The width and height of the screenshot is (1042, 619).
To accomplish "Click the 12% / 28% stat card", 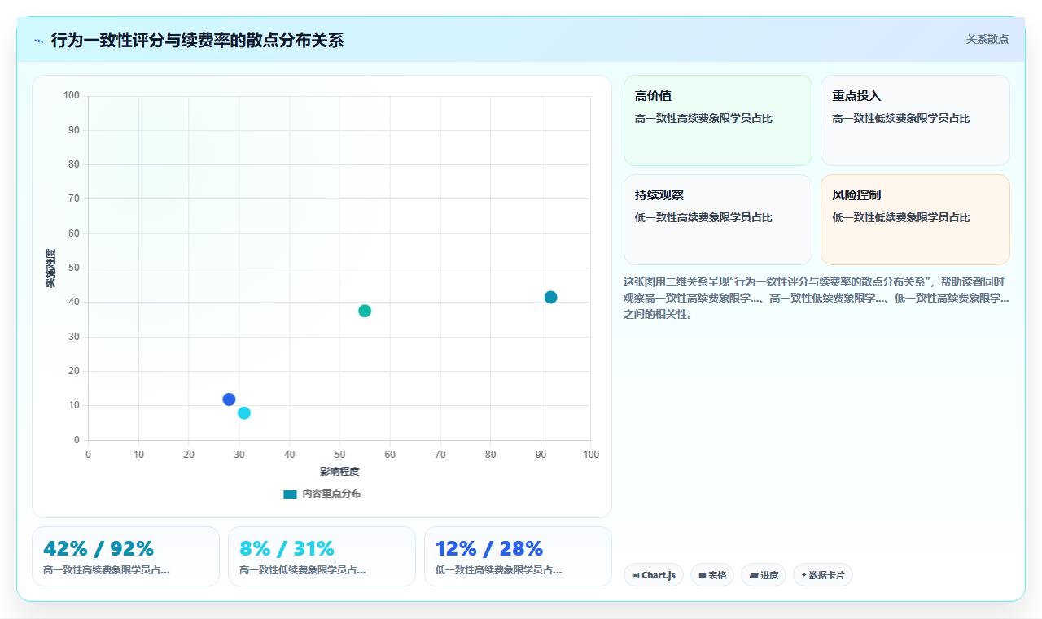I will click(518, 556).
